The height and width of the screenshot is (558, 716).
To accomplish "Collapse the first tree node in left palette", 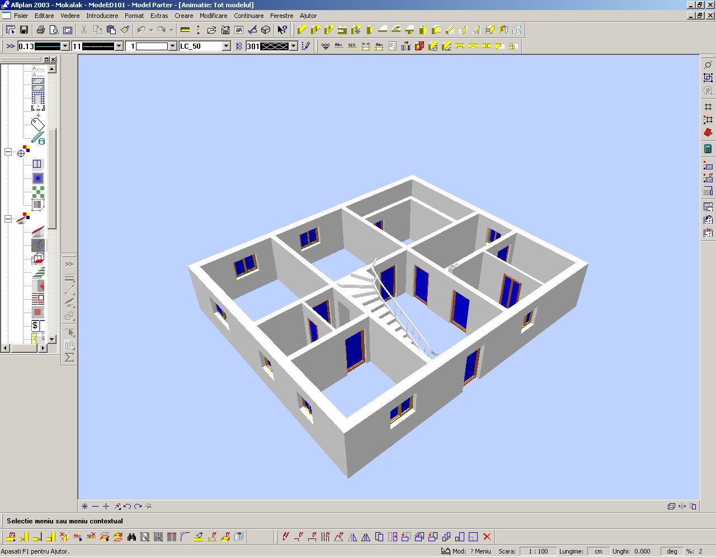I will click(8, 152).
